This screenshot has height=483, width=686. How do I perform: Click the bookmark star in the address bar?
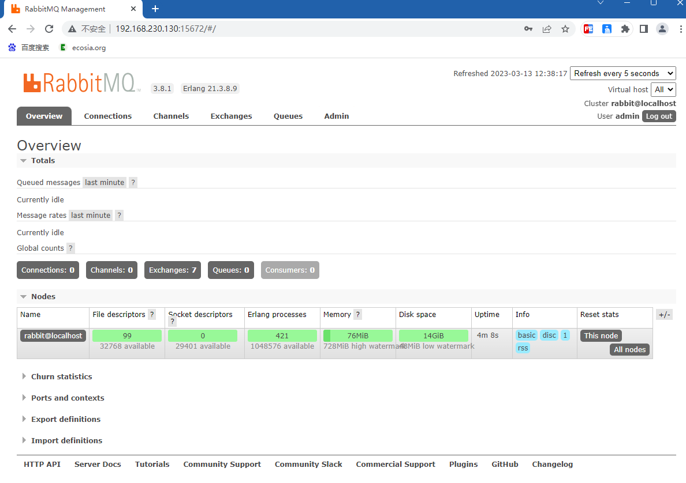(x=565, y=29)
